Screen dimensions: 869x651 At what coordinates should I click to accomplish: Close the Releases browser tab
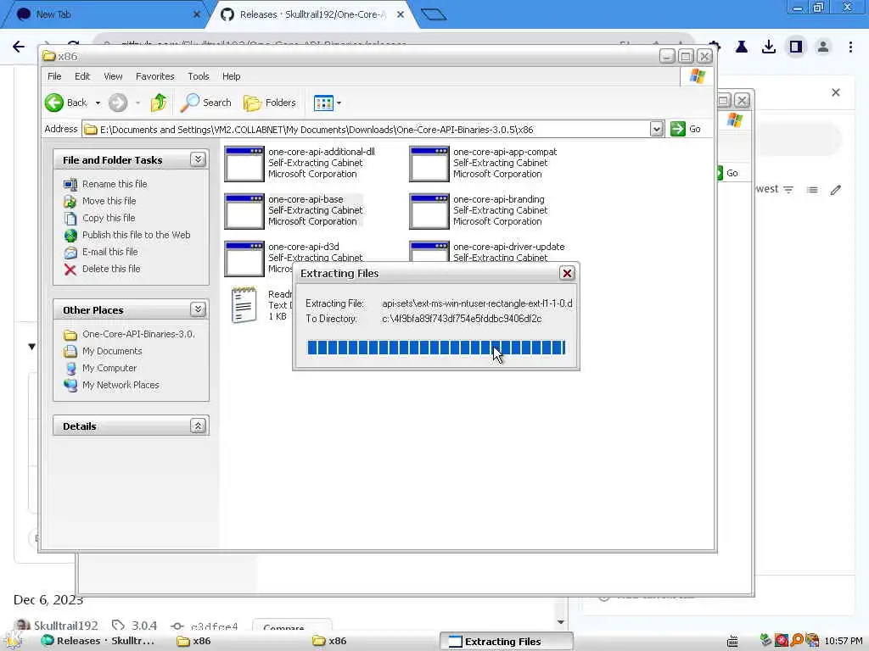401,14
